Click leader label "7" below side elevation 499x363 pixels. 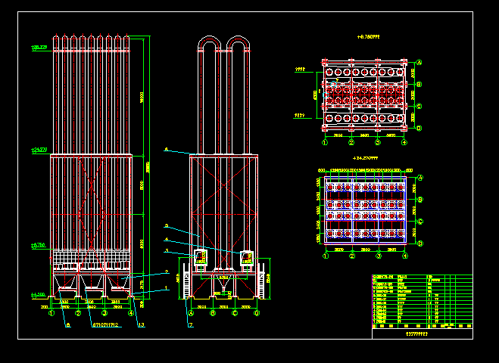coord(191,325)
